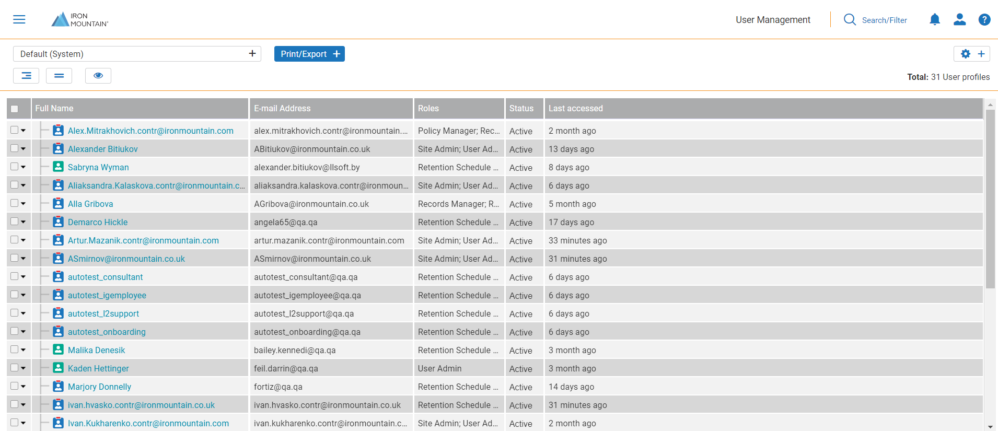Click the Roles column header
Image resolution: width=998 pixels, height=431 pixels.
428,109
